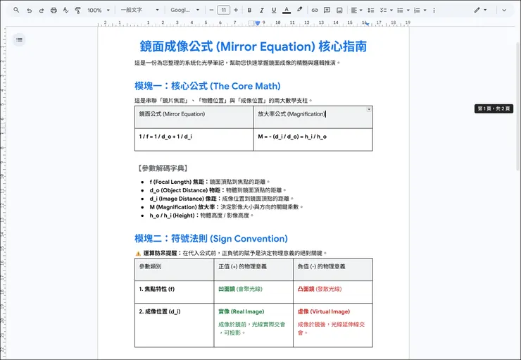Print the document with printer icon

click(x=54, y=11)
